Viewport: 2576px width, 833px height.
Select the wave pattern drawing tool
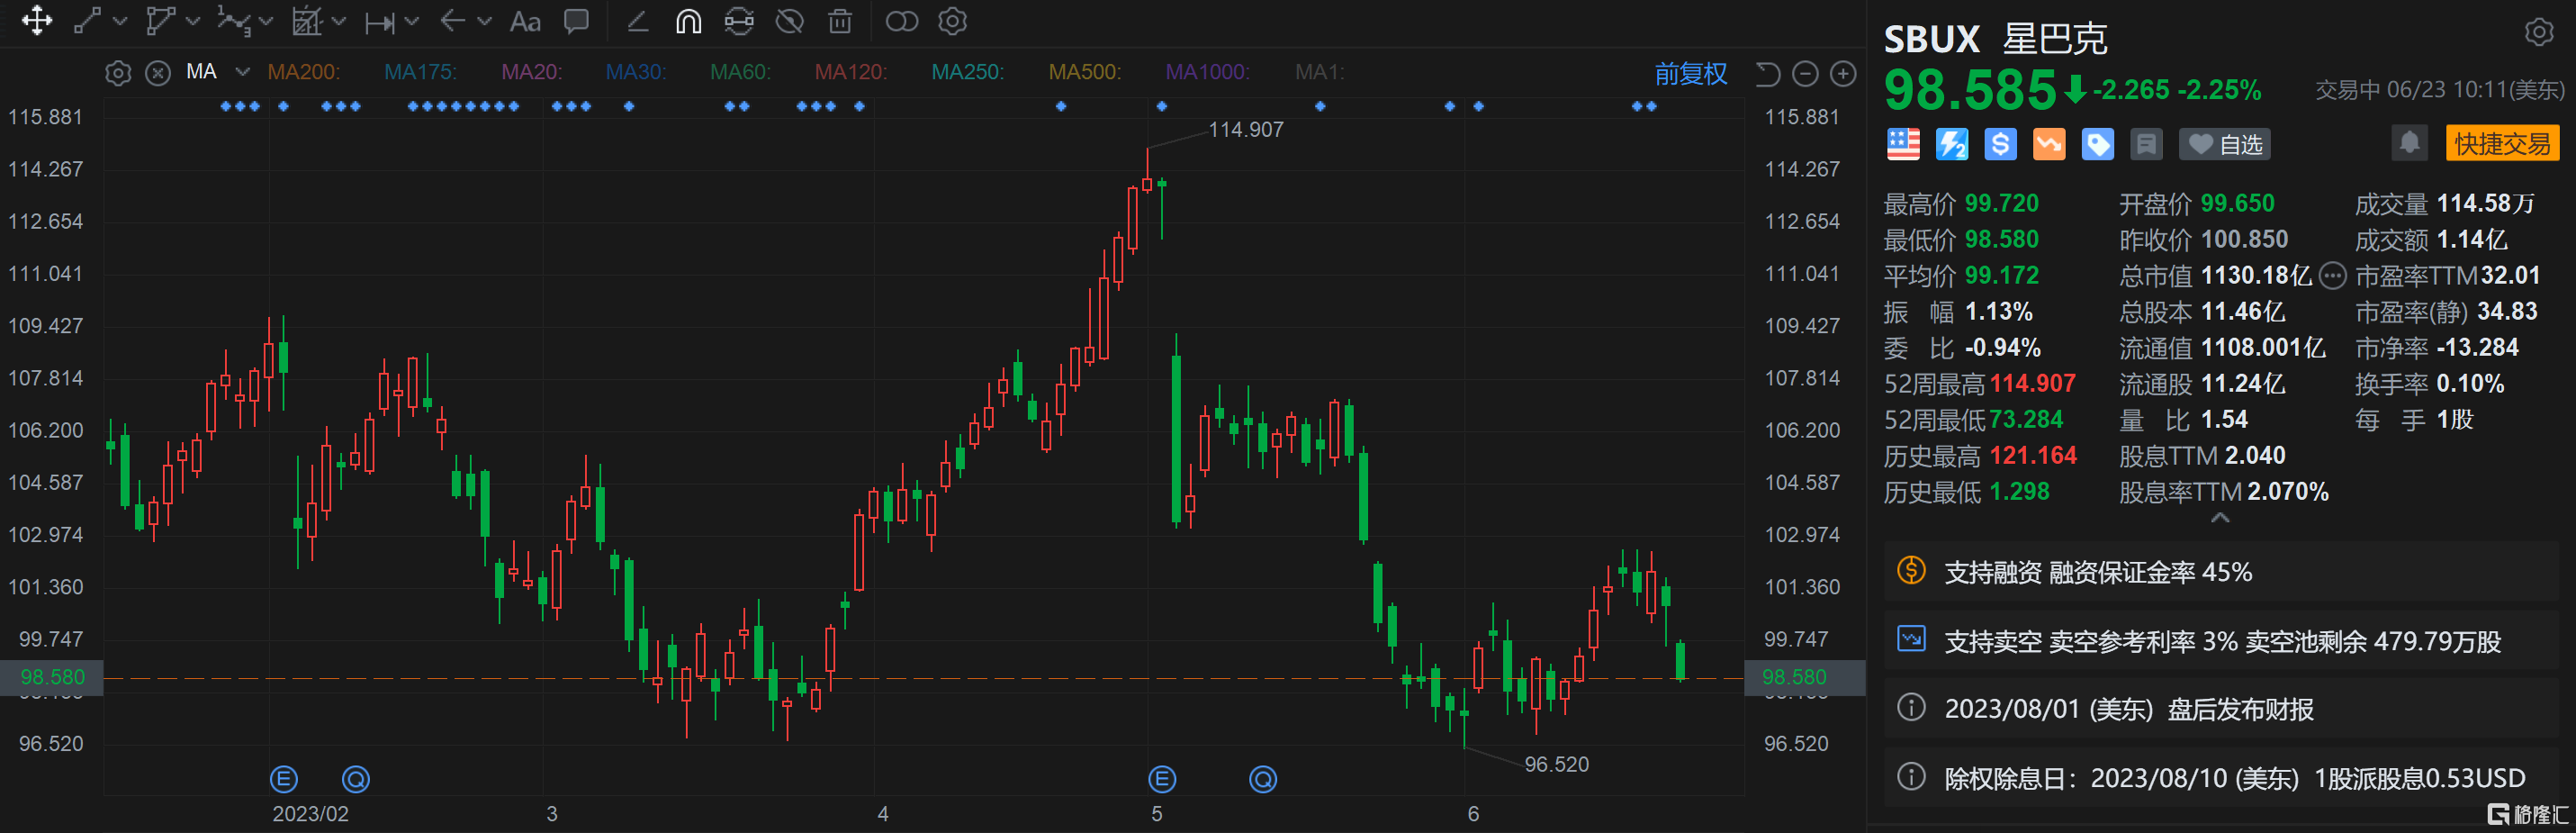[233, 21]
